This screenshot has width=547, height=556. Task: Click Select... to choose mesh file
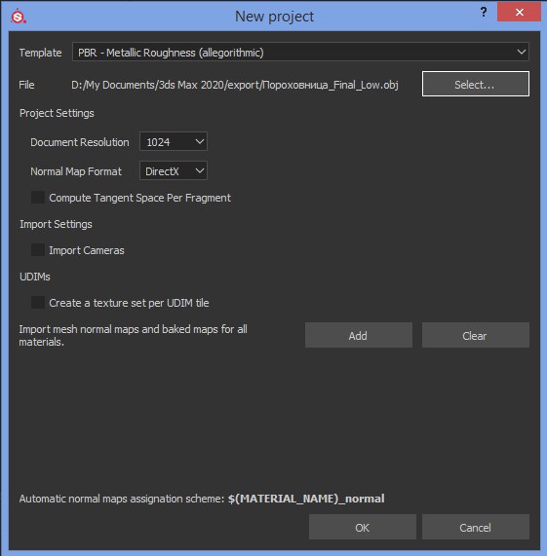(x=475, y=84)
